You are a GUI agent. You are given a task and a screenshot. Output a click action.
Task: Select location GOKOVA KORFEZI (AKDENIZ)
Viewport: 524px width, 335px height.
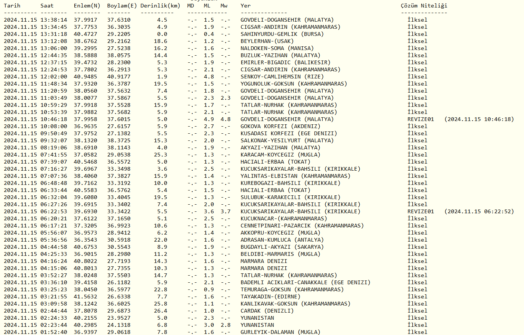[280, 126]
